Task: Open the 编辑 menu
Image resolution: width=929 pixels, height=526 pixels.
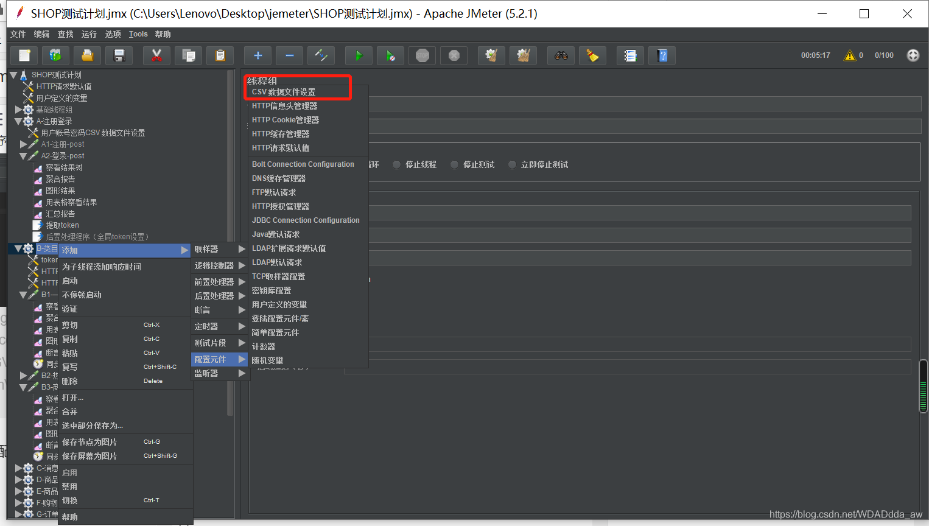Action: [x=42, y=34]
